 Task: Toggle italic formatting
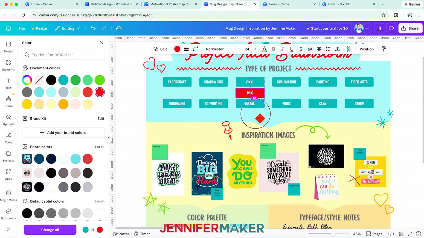283,49
